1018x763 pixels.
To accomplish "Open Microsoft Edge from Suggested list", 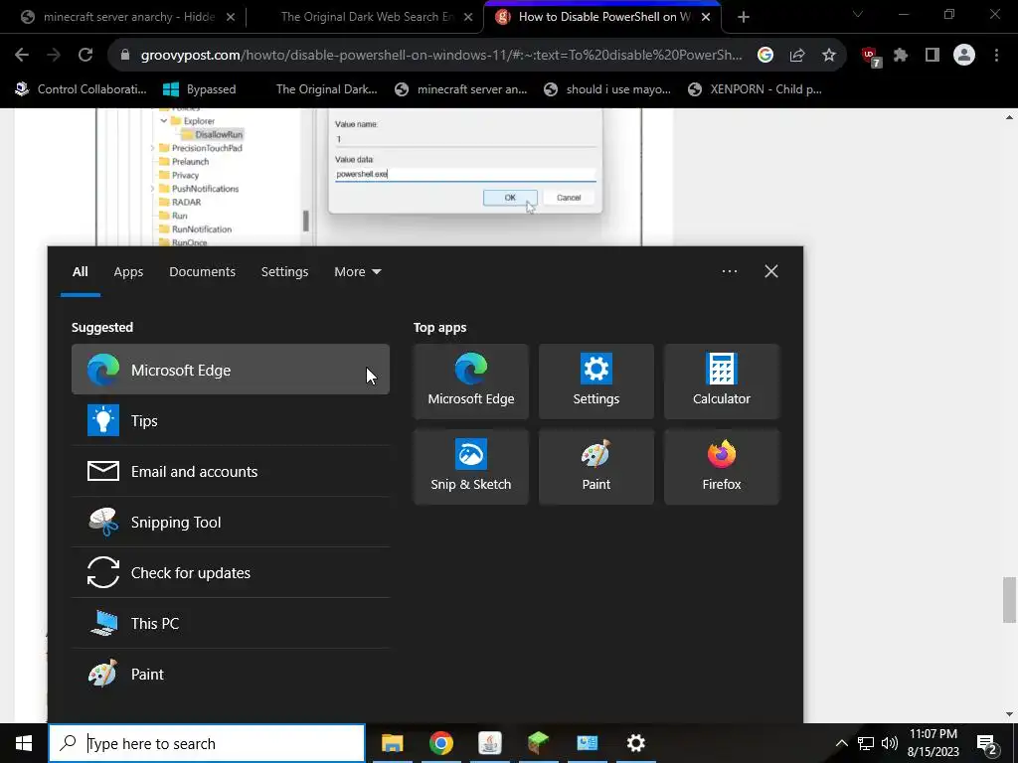I will click(230, 370).
